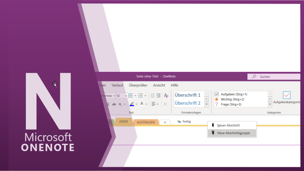Click the delete X icon in Text group
Image resolution: width=304 pixels, height=171 pixels.
coord(165,104)
